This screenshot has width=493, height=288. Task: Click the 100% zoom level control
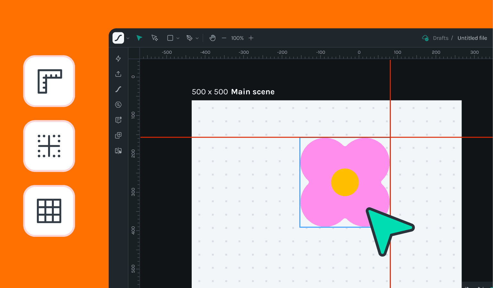[237, 38]
